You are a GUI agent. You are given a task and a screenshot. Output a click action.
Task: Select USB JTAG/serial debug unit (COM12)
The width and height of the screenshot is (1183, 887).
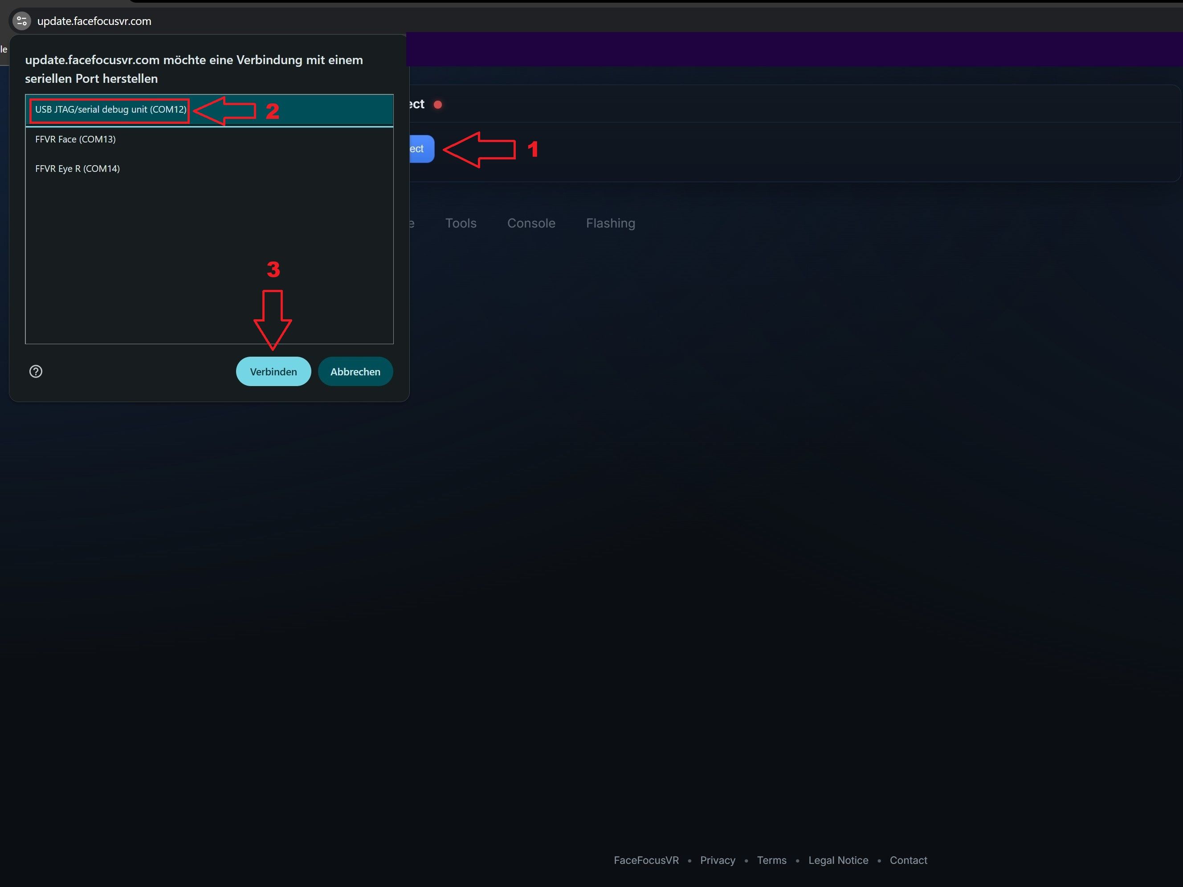tap(111, 110)
